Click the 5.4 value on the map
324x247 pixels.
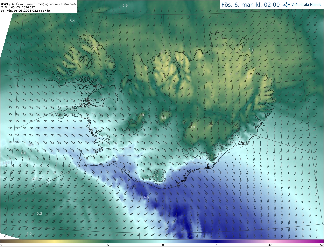pyautogui.click(x=72, y=21)
